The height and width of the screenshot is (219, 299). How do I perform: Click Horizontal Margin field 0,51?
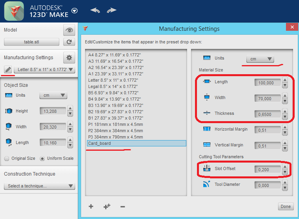(267, 130)
